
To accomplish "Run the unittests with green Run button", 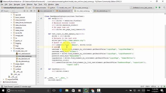I will coord(156,7).
